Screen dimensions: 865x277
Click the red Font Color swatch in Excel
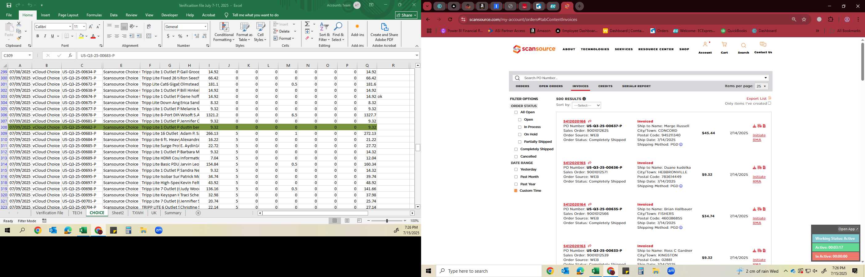coord(93,36)
